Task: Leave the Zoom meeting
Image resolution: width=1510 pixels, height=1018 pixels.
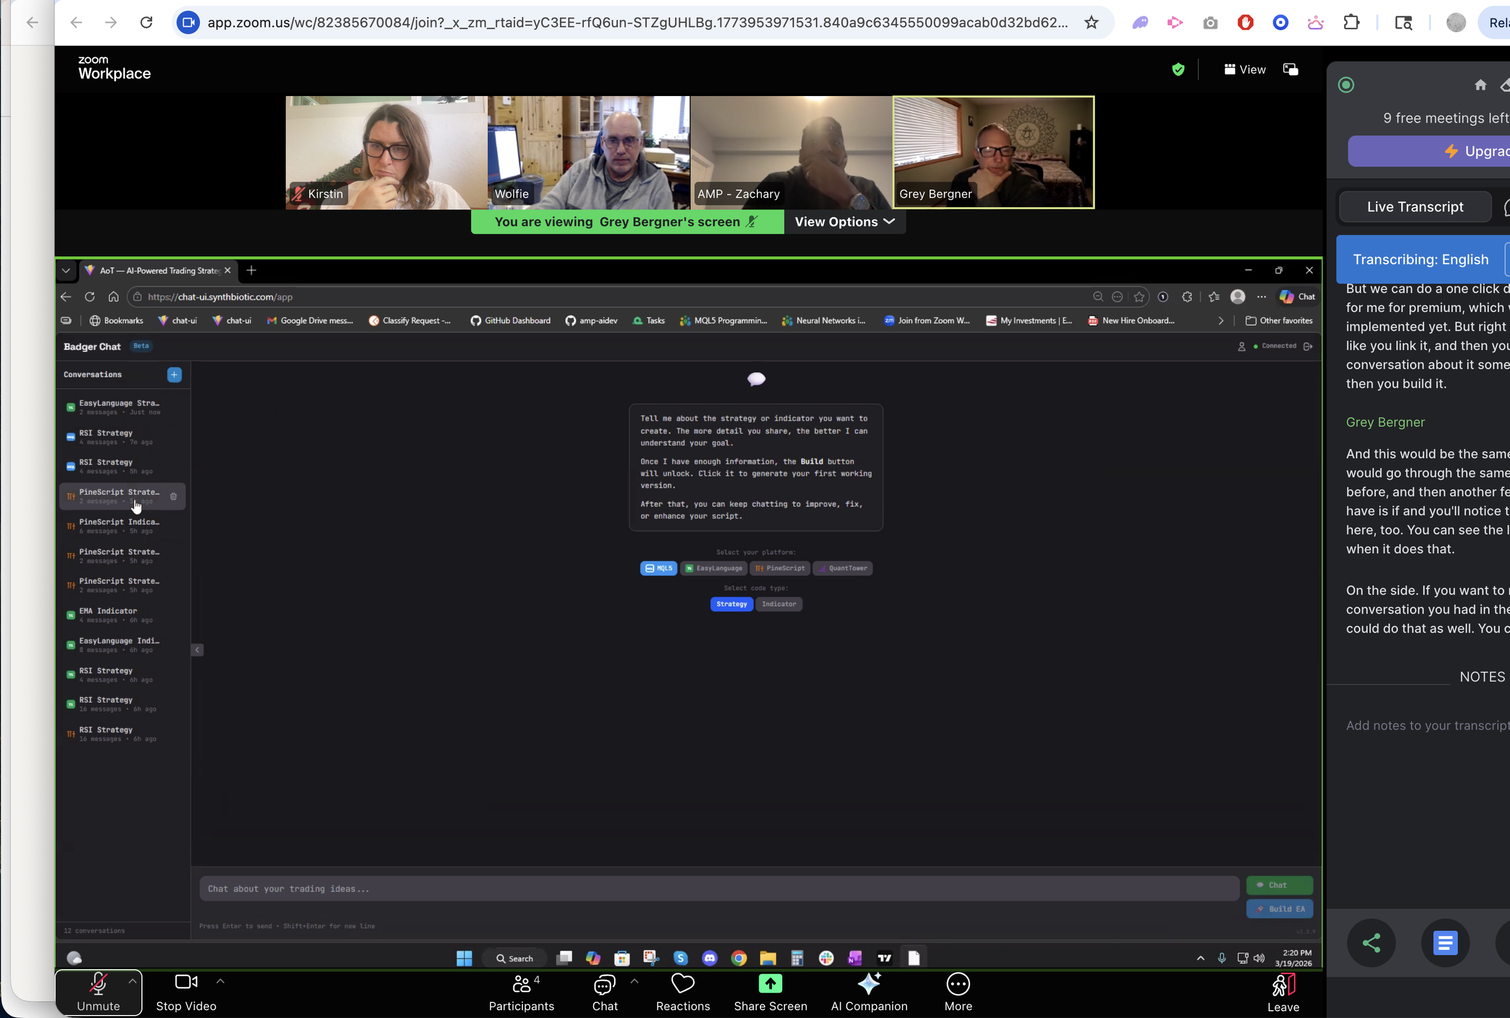Action: [x=1283, y=993]
